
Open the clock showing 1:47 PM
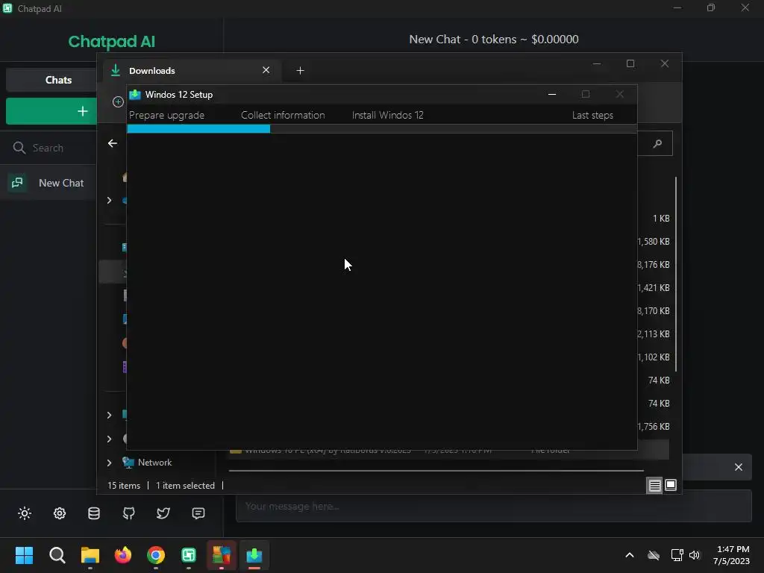click(732, 555)
